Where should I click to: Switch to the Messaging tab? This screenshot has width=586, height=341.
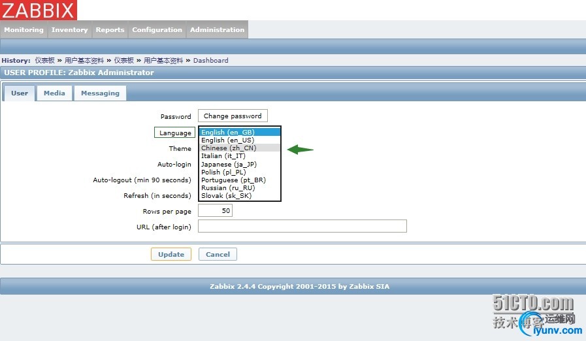tap(100, 93)
